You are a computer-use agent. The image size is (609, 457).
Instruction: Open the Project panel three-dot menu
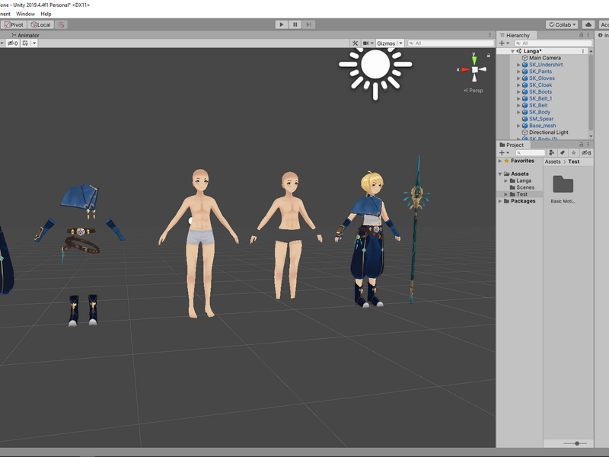pyautogui.click(x=588, y=144)
